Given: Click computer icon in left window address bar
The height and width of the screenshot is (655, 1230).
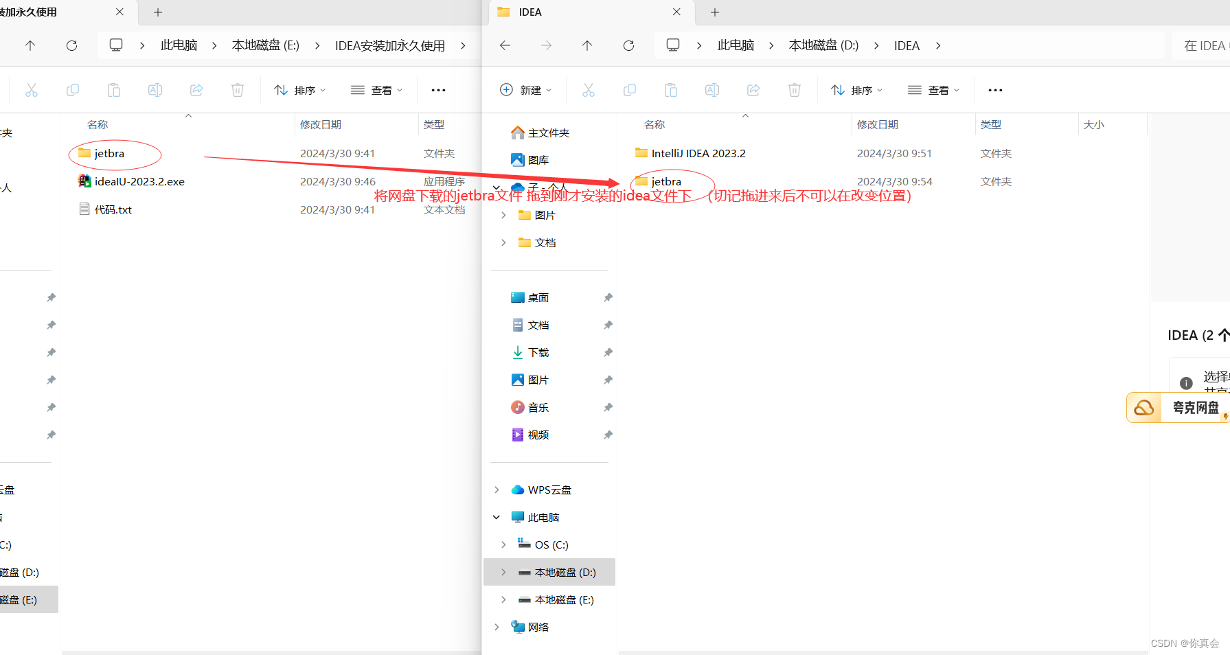Looking at the screenshot, I should pyautogui.click(x=116, y=45).
